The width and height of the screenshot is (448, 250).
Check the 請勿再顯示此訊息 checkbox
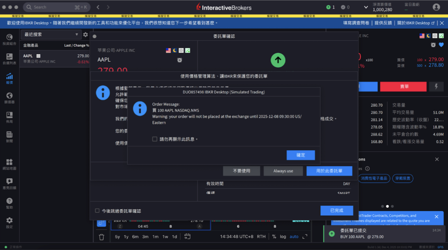point(155,139)
